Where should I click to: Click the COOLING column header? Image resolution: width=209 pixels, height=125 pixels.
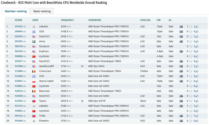tap(145, 20)
